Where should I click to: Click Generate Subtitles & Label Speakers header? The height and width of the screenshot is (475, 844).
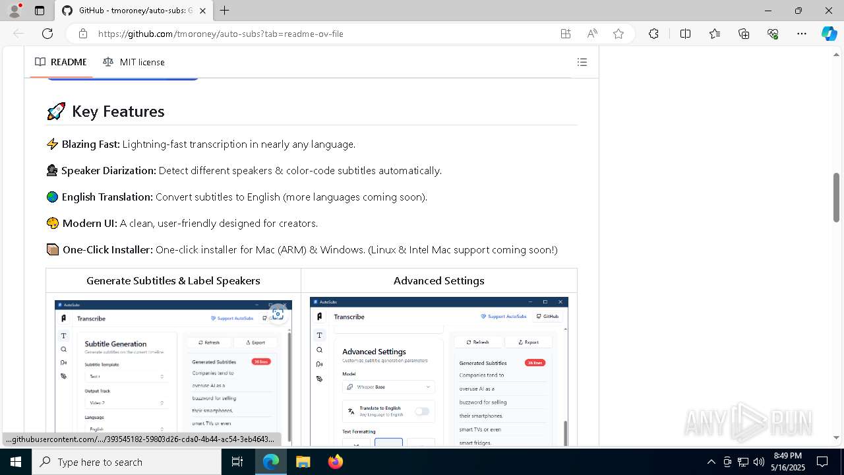tap(173, 280)
